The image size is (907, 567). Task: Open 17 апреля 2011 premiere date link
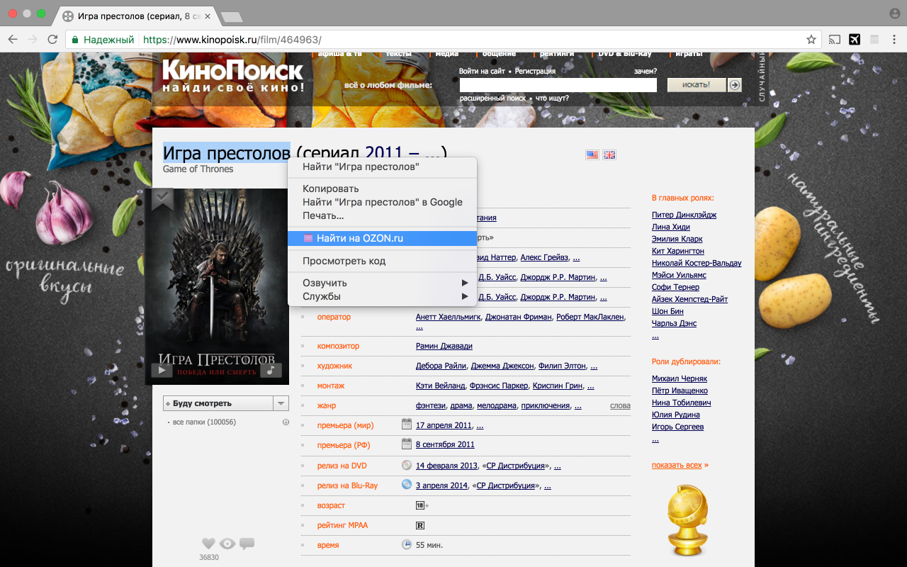pos(444,425)
